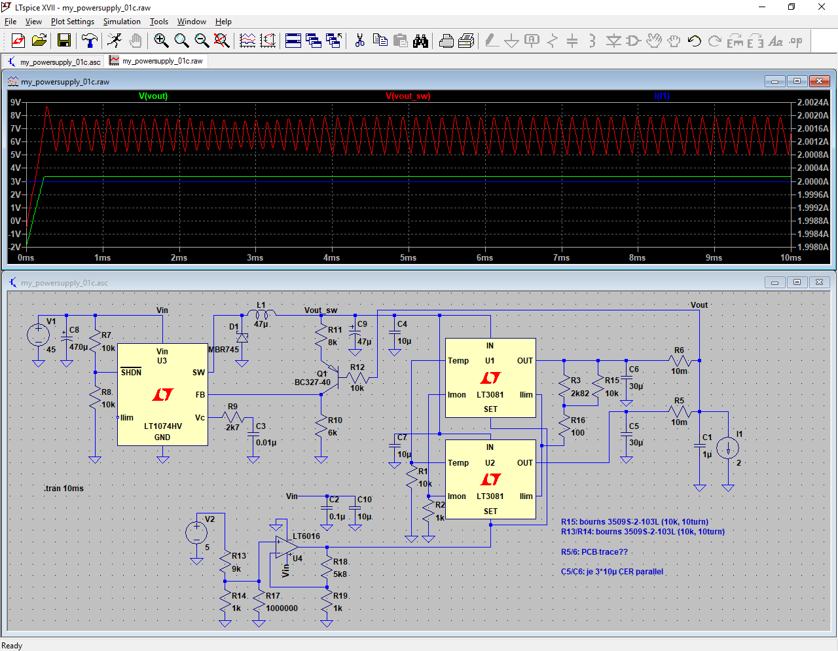Click the LT6016 op-amp label
The width and height of the screenshot is (838, 651).
pos(306,536)
